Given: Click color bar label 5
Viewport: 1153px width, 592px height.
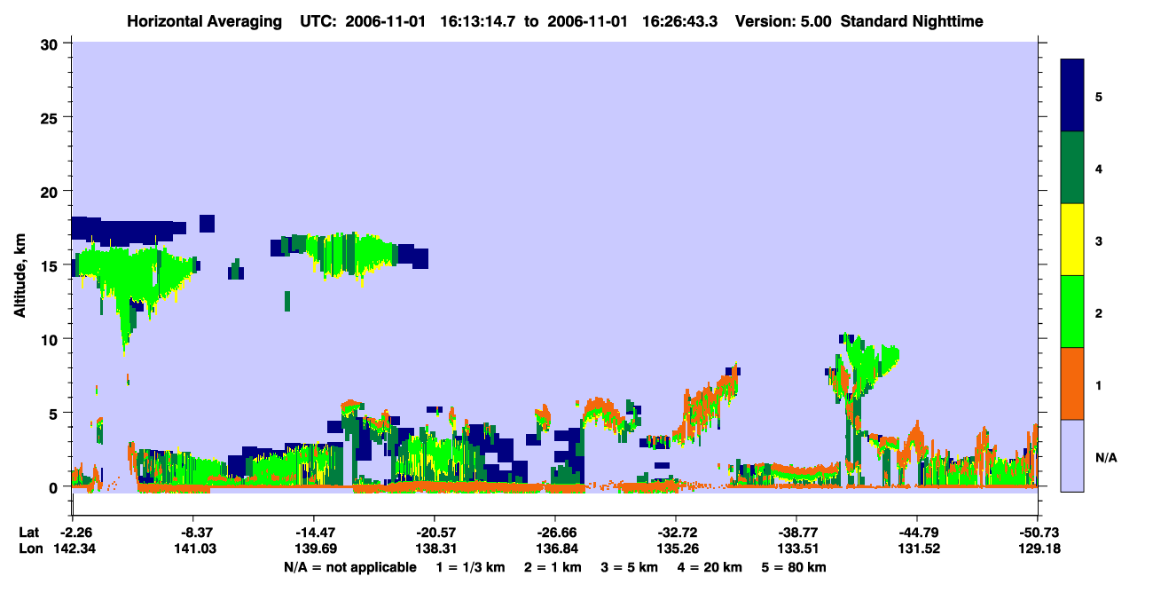Looking at the screenshot, I should pos(1099,96).
